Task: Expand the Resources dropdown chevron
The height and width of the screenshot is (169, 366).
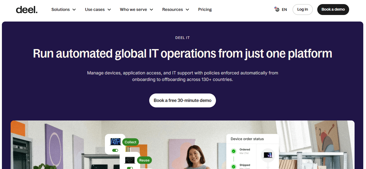Action: (x=187, y=10)
